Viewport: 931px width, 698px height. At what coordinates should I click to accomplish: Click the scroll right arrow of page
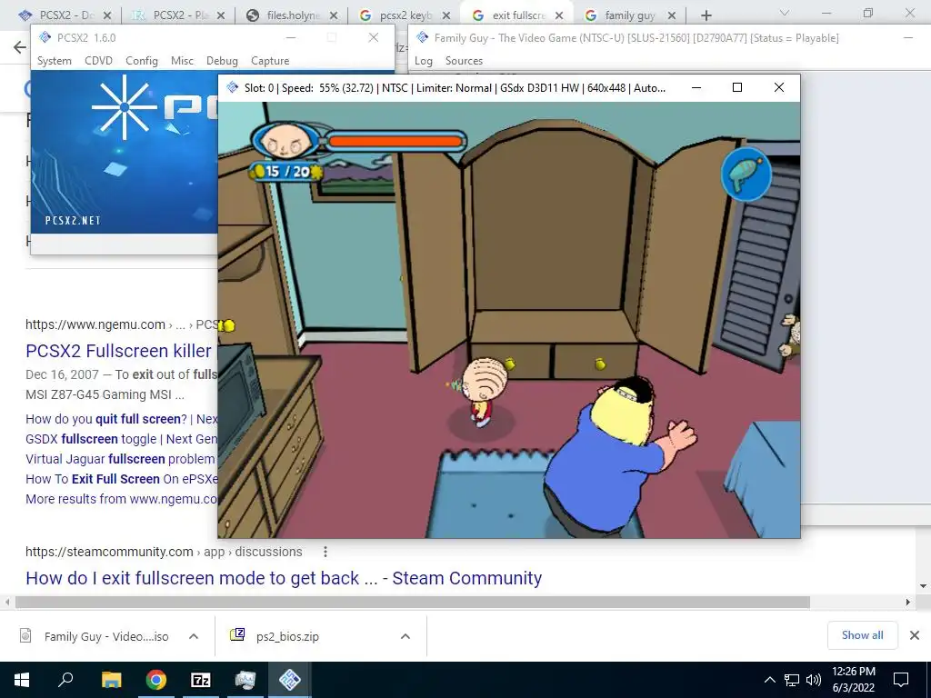908,602
